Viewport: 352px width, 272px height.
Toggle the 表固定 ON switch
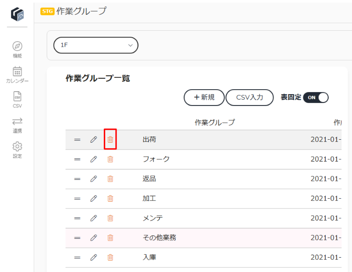[x=316, y=98]
